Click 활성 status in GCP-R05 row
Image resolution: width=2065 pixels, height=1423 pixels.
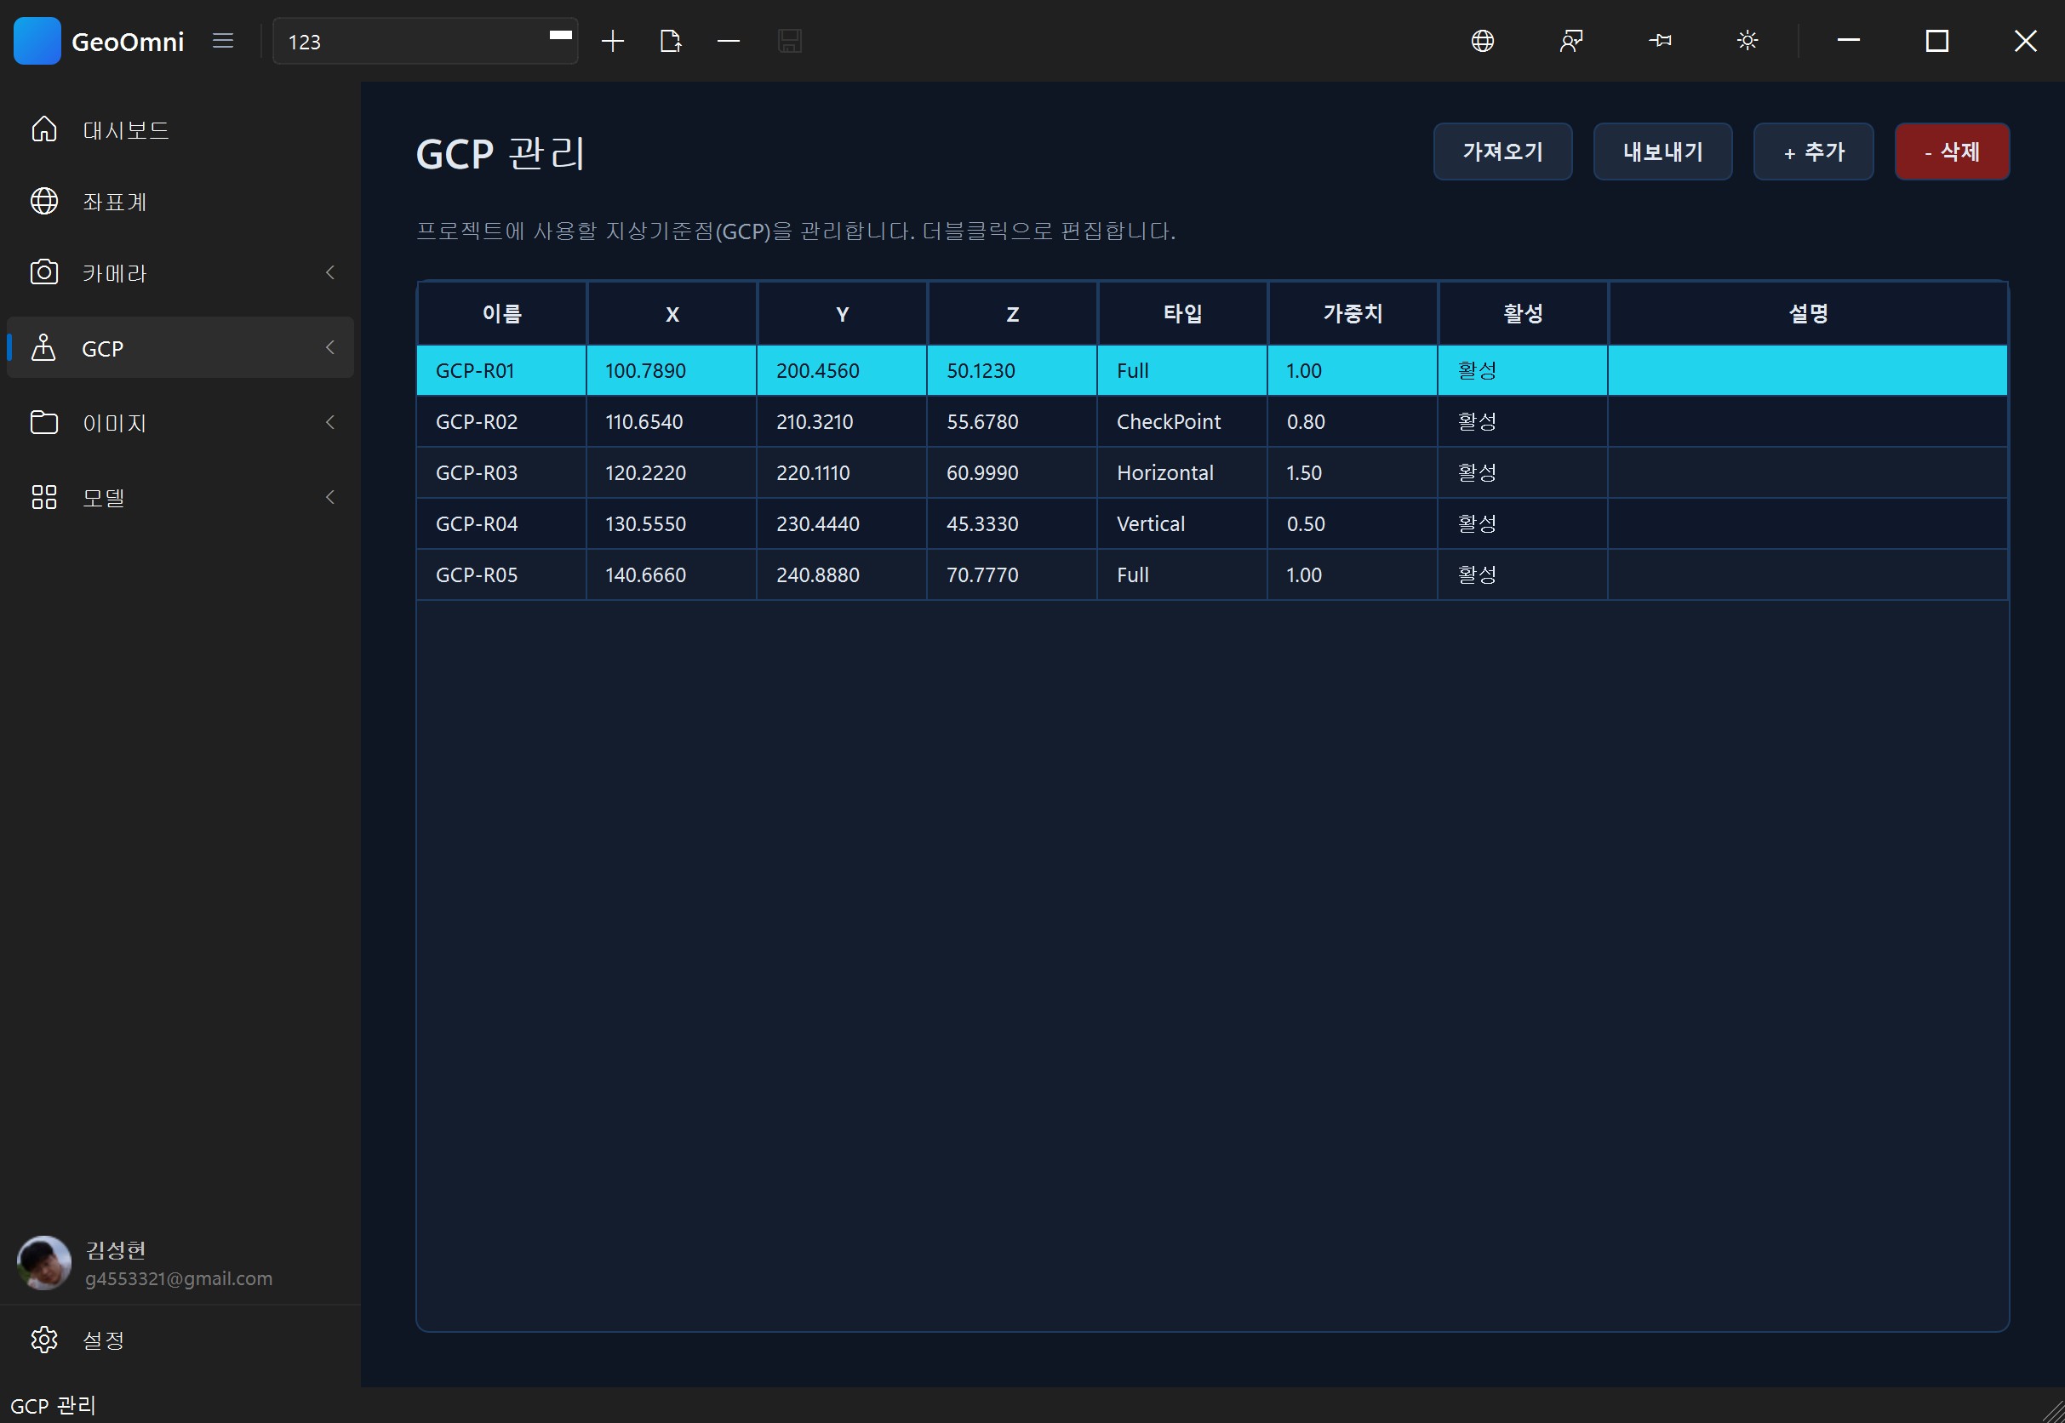pos(1478,575)
